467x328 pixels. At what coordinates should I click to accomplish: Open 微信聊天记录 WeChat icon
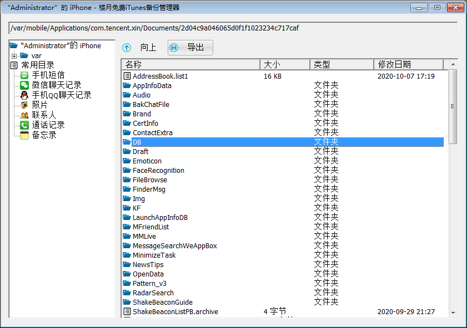[24, 85]
